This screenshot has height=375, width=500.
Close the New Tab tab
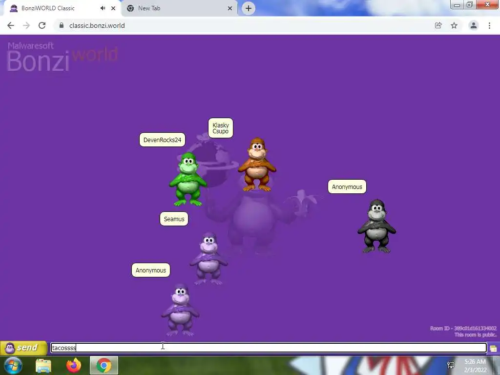coord(230,8)
